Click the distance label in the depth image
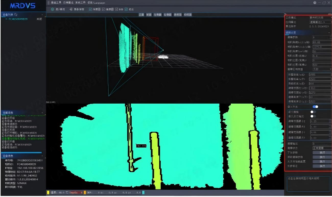The width and height of the screenshot is (332, 197). coord(141,146)
